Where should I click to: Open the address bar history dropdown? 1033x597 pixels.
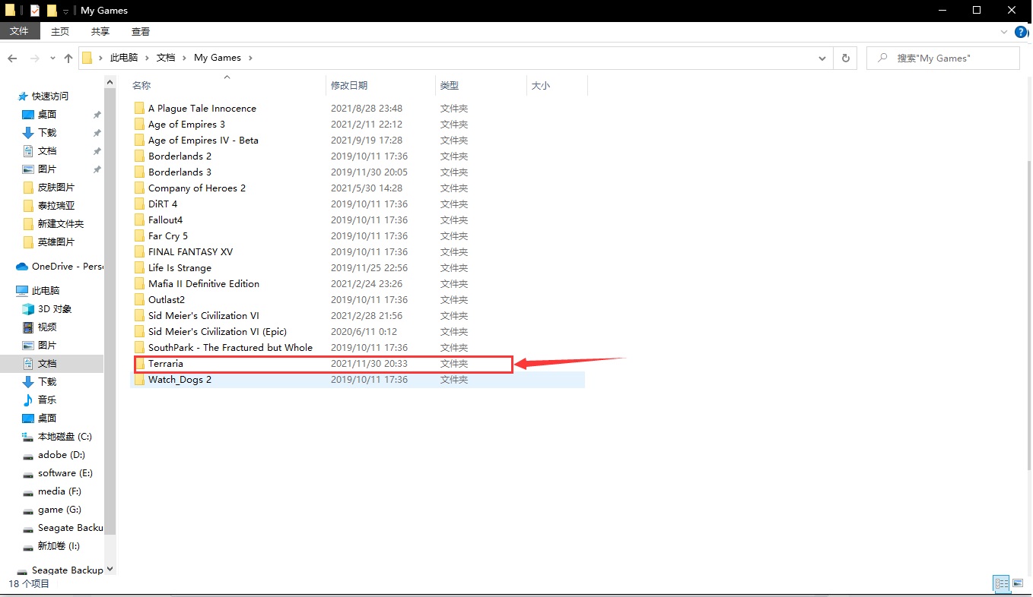point(822,58)
